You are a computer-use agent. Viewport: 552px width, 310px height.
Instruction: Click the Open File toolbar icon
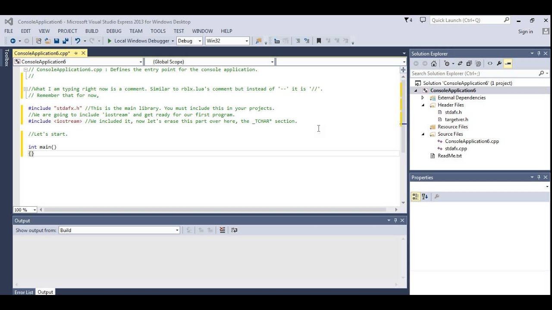click(47, 41)
